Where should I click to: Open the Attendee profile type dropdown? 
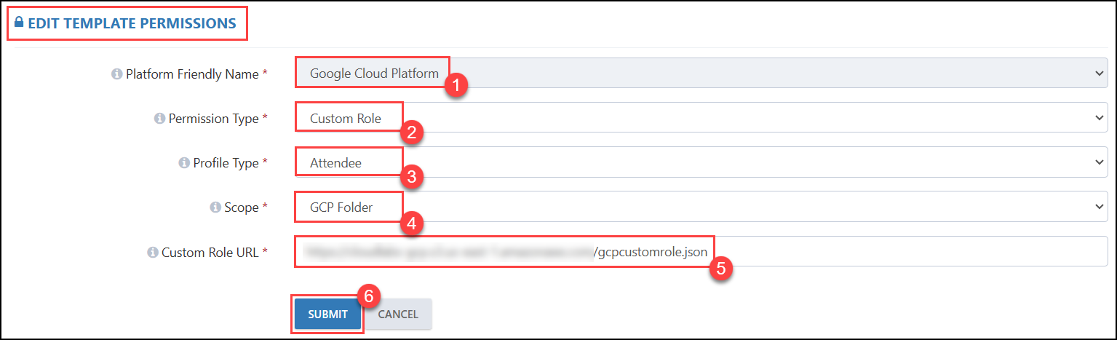click(x=701, y=162)
